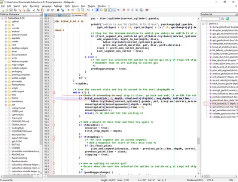Image resolution: width=238 pixels, height=182 pixels.
Task: Click the Paste toolbar icon
Action: [x=42, y=10]
